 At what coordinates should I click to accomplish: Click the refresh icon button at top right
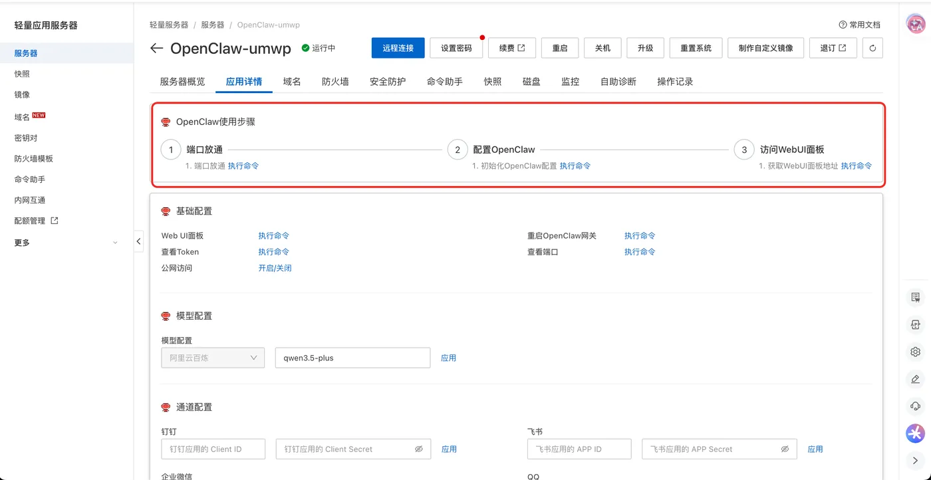pyautogui.click(x=872, y=48)
